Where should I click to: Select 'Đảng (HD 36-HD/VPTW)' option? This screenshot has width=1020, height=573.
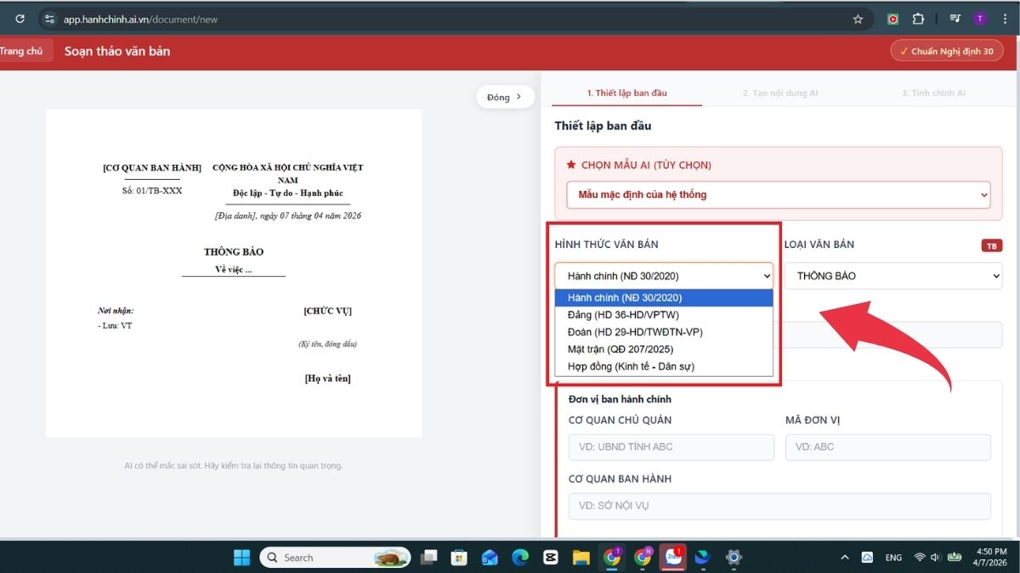623,315
